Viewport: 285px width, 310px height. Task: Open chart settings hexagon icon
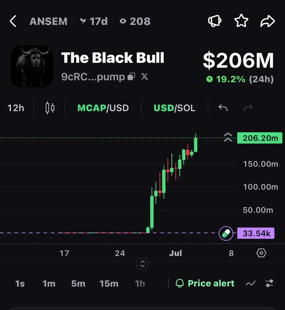tap(261, 253)
